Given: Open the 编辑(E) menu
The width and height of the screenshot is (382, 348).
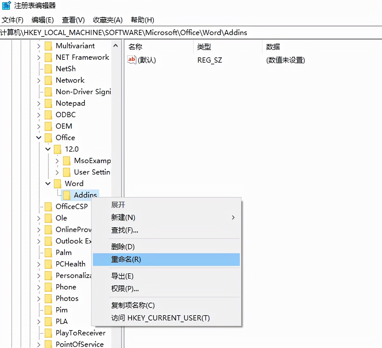Looking at the screenshot, I should [42, 20].
